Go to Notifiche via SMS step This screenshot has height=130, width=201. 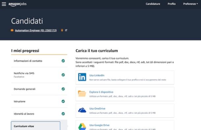(x=39, y=75)
